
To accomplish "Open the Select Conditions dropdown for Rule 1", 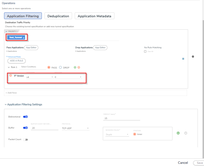I will (x=33, y=67).
